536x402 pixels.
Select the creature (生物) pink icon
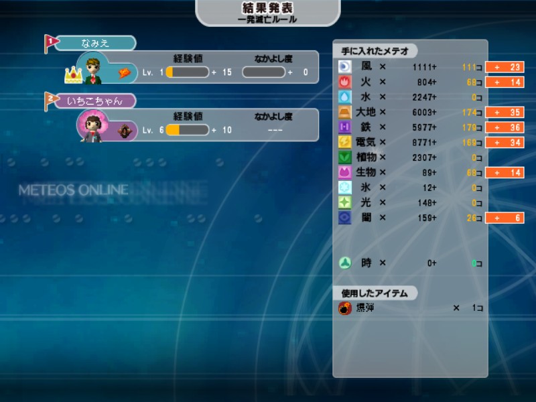click(x=344, y=172)
